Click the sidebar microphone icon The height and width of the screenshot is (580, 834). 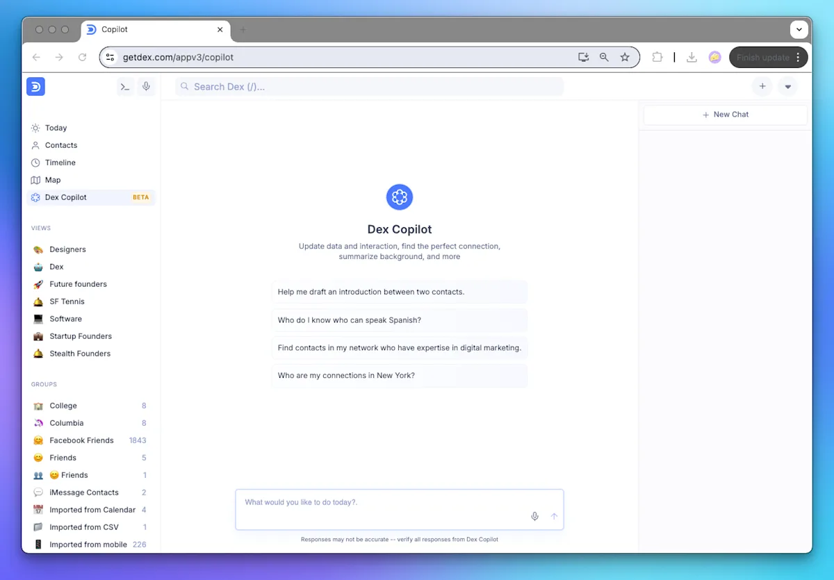[x=146, y=87]
